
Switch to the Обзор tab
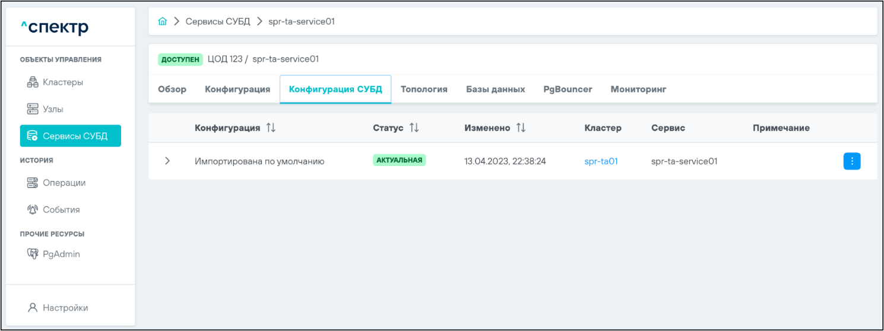[172, 90]
